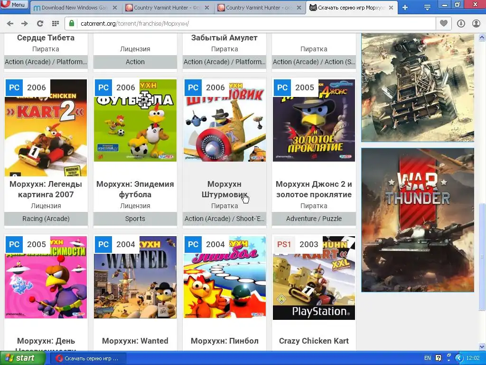
Task: Open link Морхухн: Wanted
Action: [135, 341]
